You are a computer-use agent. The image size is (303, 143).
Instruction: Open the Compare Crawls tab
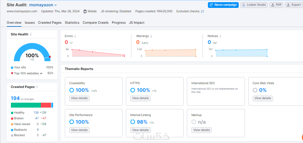95,23
